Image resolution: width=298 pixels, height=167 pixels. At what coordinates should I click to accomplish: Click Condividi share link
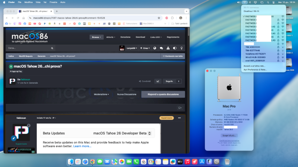coord(145,81)
